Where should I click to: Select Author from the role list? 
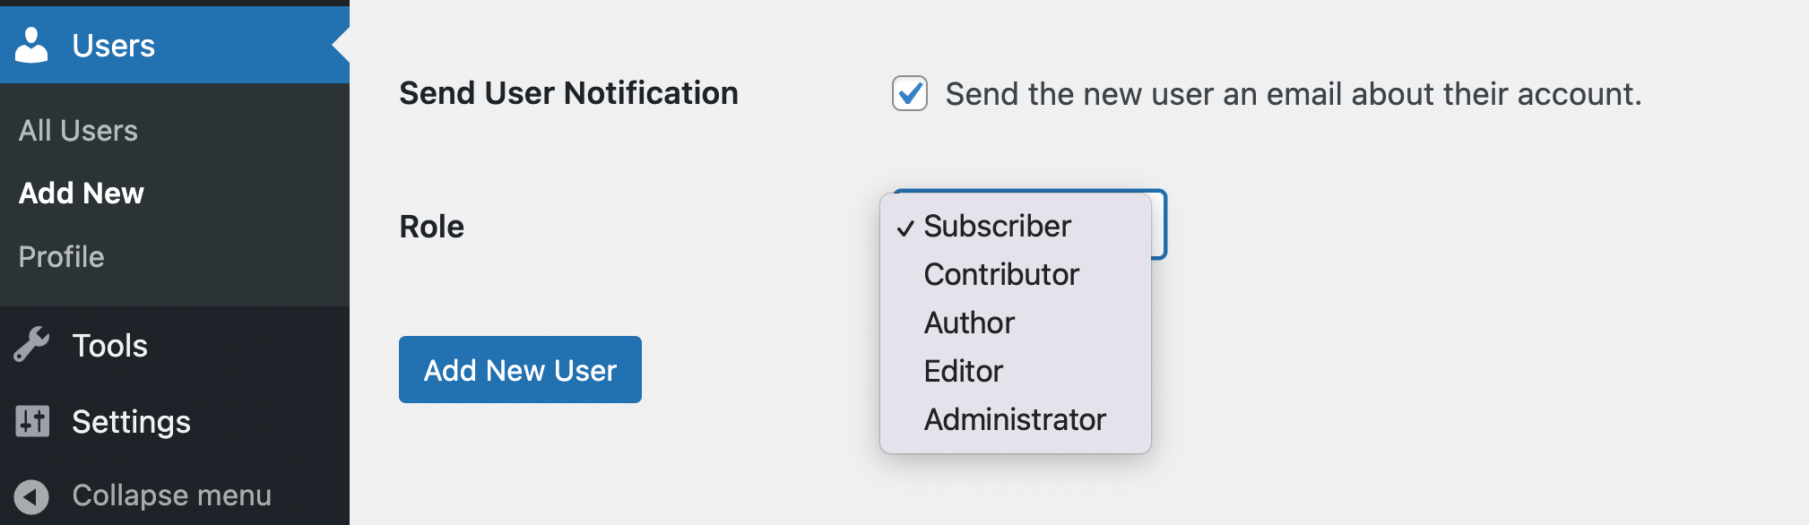969,323
